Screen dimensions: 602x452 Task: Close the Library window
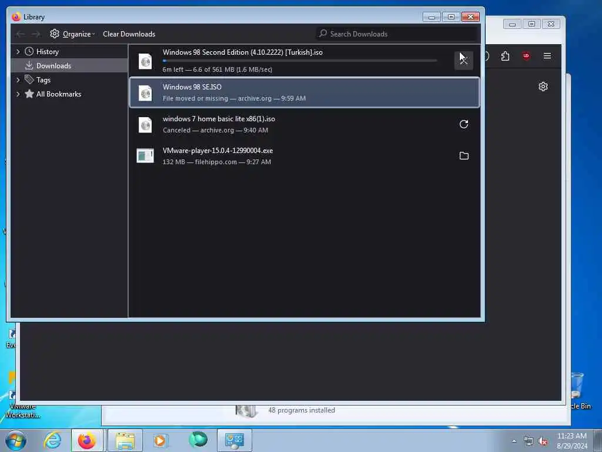(x=470, y=17)
